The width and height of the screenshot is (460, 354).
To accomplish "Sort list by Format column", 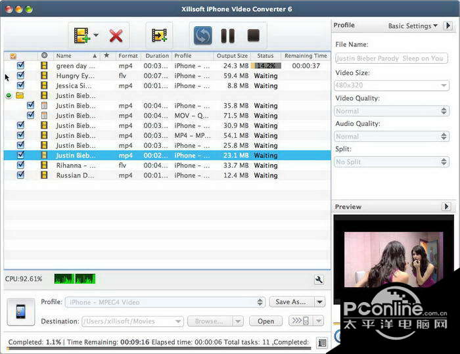I will pyautogui.click(x=128, y=56).
